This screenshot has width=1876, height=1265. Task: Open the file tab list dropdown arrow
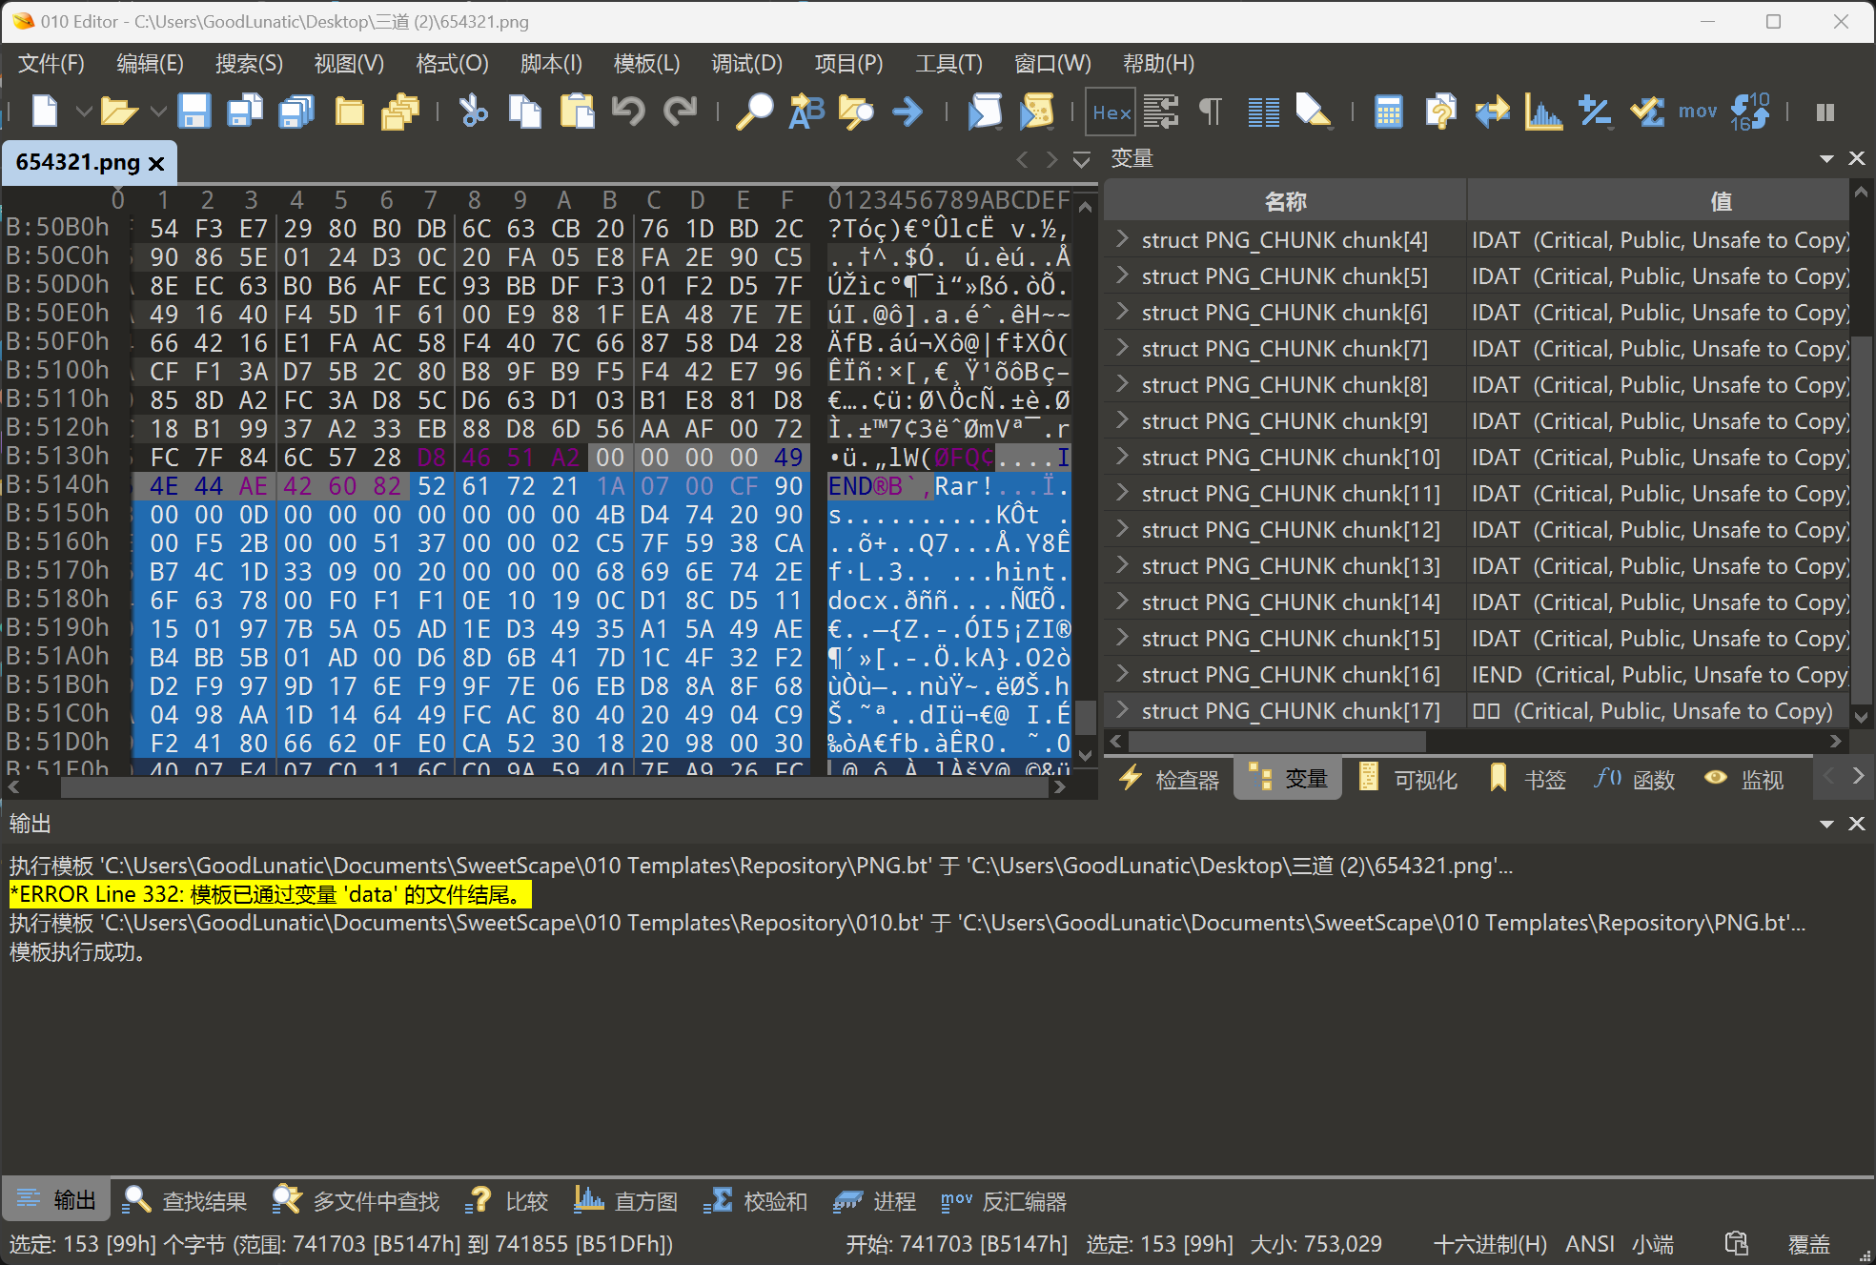1081,159
